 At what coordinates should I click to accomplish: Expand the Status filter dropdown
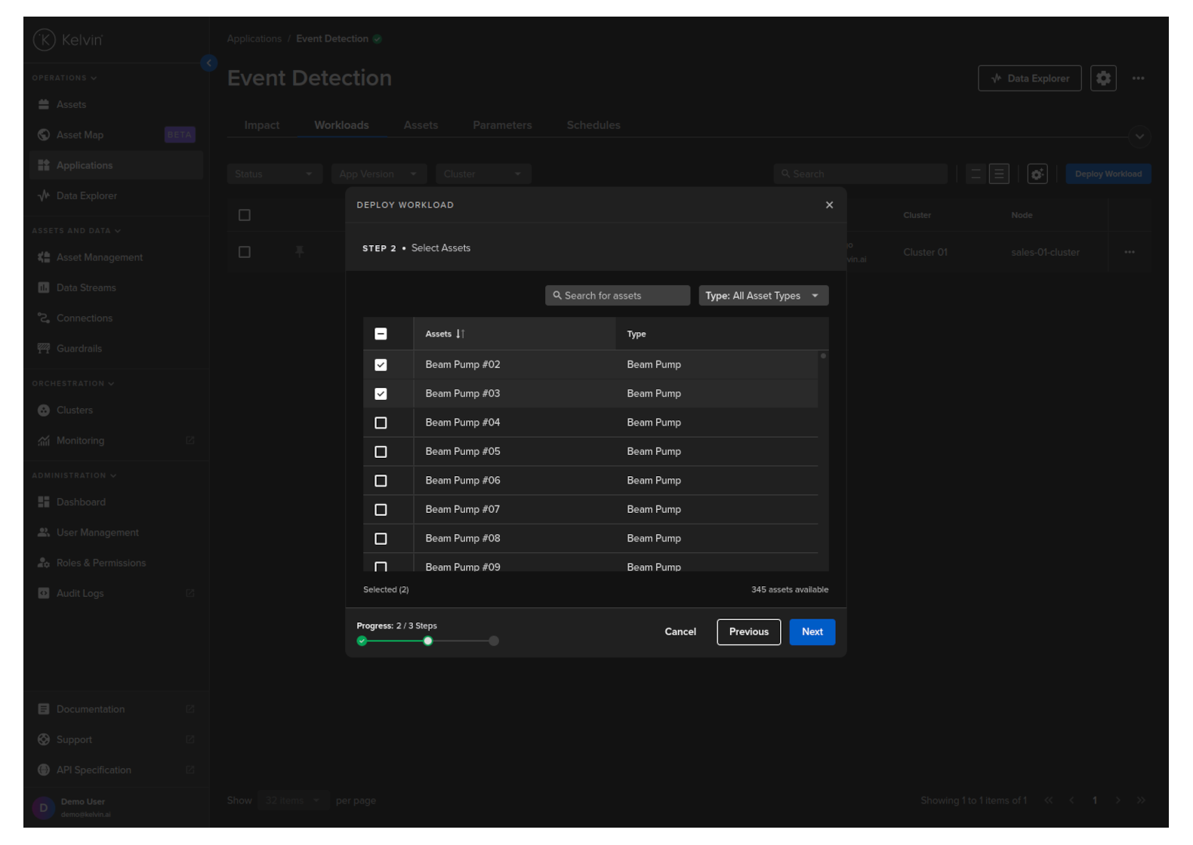click(x=274, y=174)
